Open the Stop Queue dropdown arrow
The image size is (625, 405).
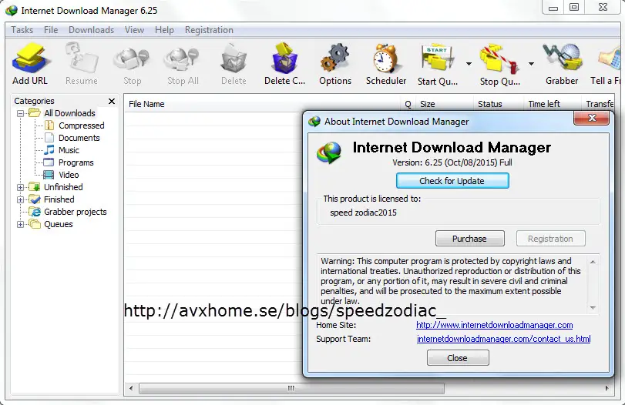point(531,64)
